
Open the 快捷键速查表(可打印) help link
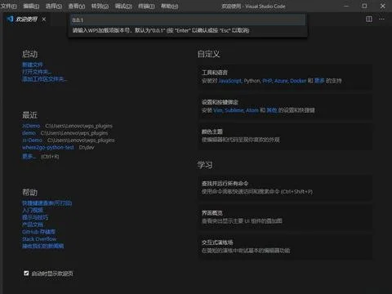point(47,203)
